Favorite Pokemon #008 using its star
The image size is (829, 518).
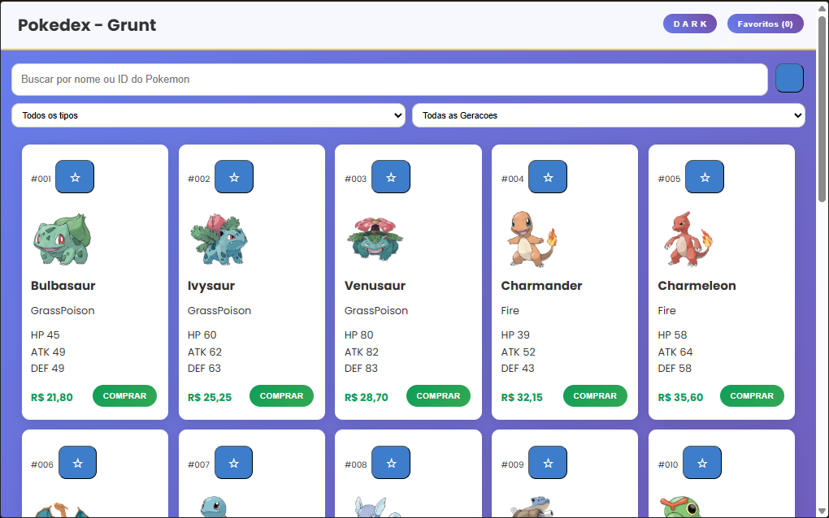(x=390, y=462)
